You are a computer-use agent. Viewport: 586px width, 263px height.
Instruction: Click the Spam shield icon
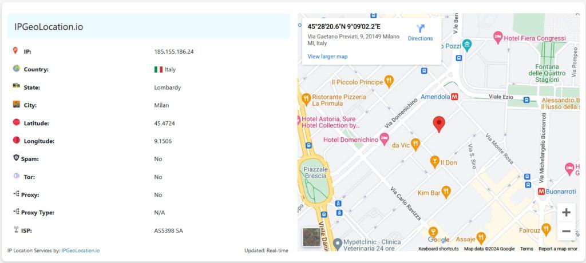pyautogui.click(x=16, y=158)
